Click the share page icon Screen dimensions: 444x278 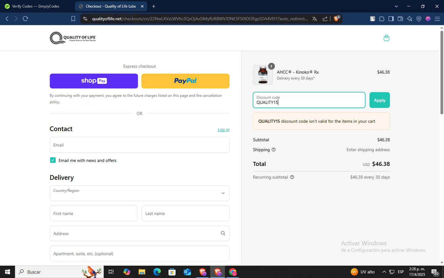[325, 19]
